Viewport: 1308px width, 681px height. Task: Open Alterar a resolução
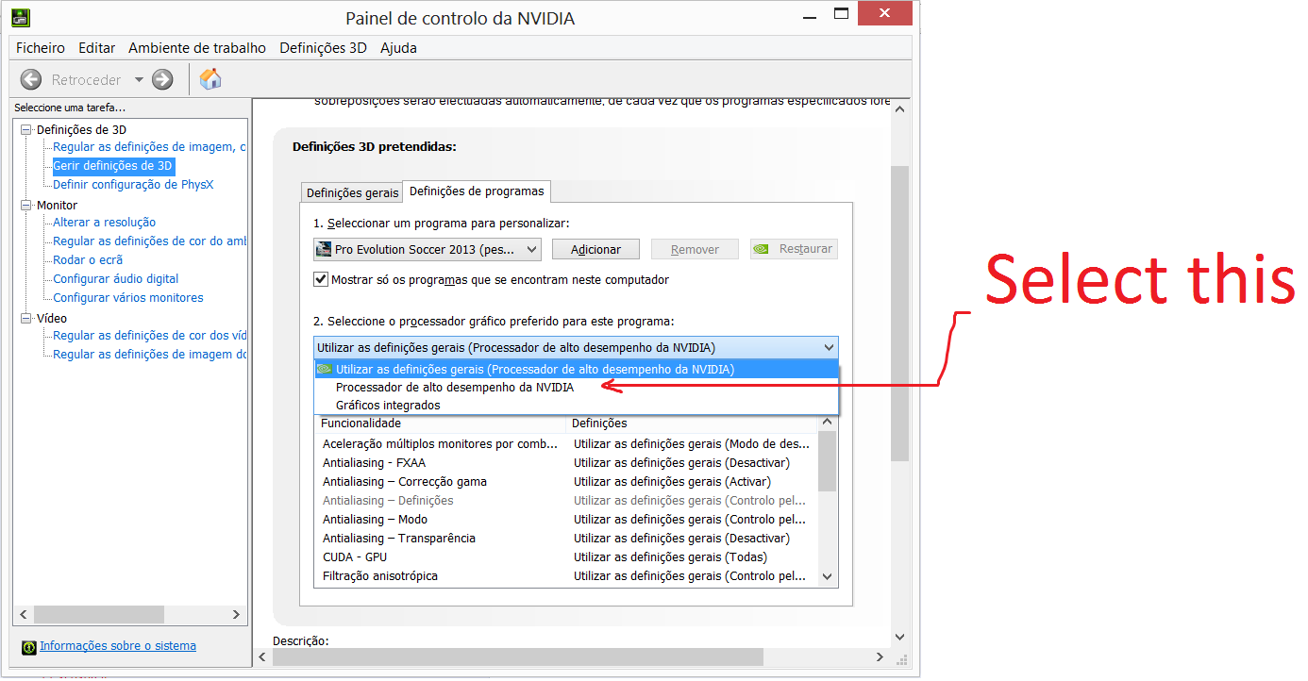click(x=105, y=223)
